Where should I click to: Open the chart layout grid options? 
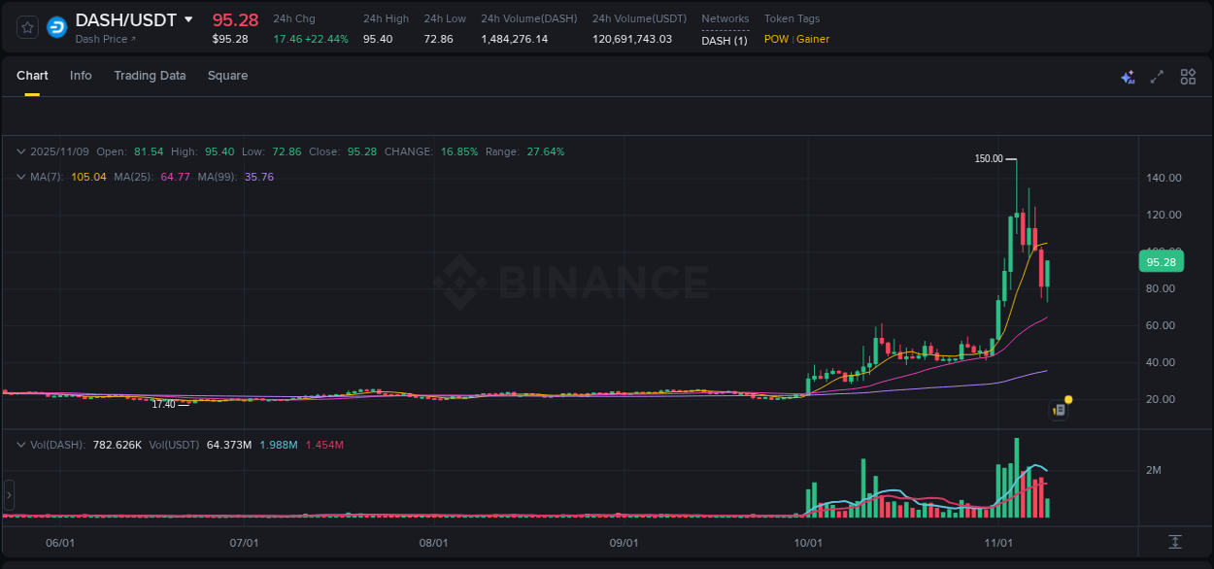point(1188,76)
